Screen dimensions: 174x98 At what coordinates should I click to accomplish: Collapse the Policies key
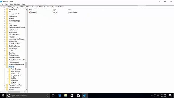click(5, 67)
